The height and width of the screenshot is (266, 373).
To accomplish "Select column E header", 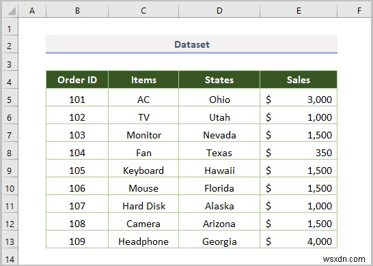I will (299, 11).
